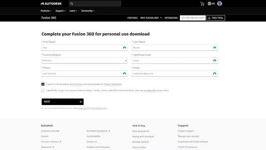The width and height of the screenshot is (266, 150).
Task: Expand the Learn menu
Action: tap(73, 11)
